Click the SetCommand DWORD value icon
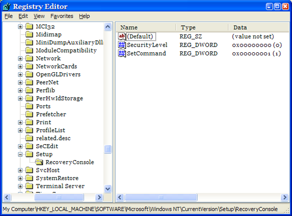This screenshot has width=292, height=216. click(x=122, y=53)
